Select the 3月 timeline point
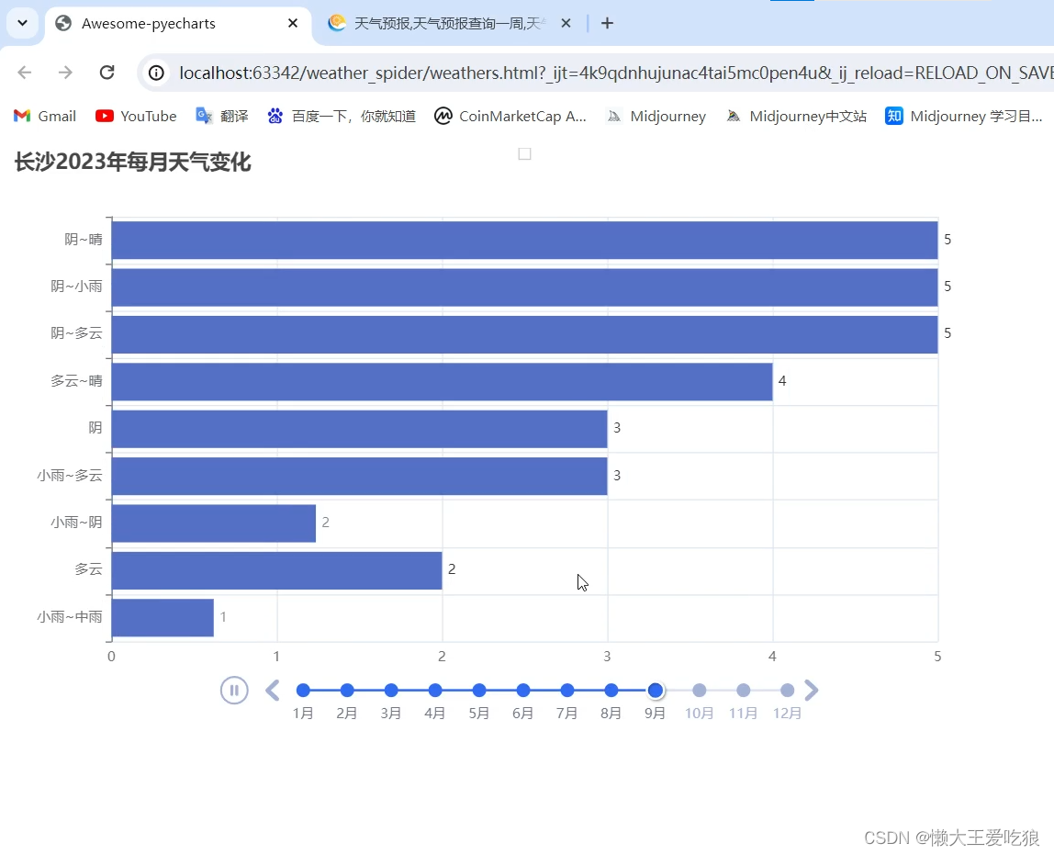The width and height of the screenshot is (1054, 855). (391, 691)
